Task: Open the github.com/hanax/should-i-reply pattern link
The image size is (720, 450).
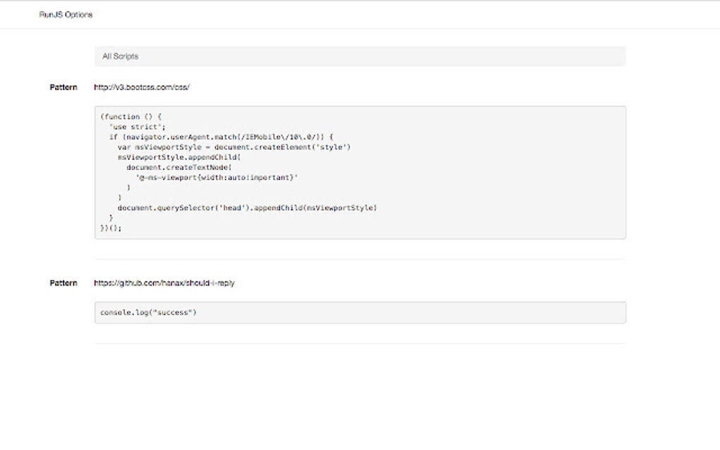Action: 164,283
